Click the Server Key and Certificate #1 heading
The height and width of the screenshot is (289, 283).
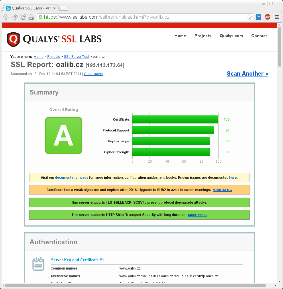[x=77, y=260]
